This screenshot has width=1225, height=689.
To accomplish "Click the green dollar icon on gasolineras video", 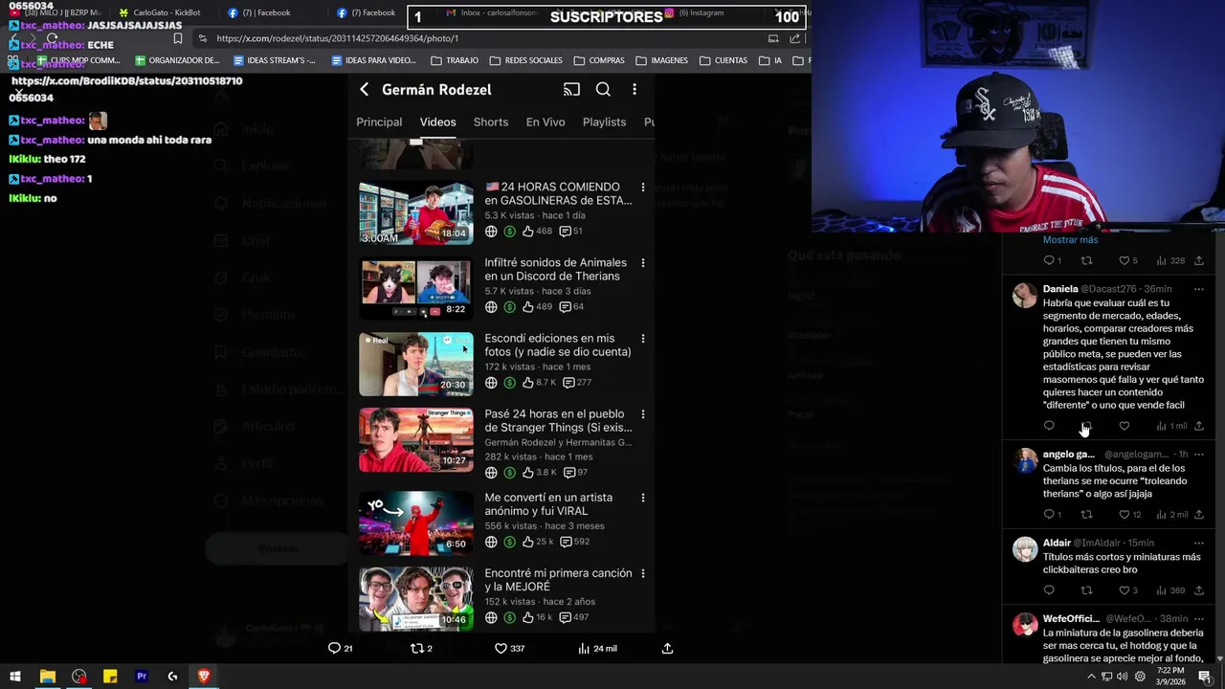I will click(x=509, y=232).
